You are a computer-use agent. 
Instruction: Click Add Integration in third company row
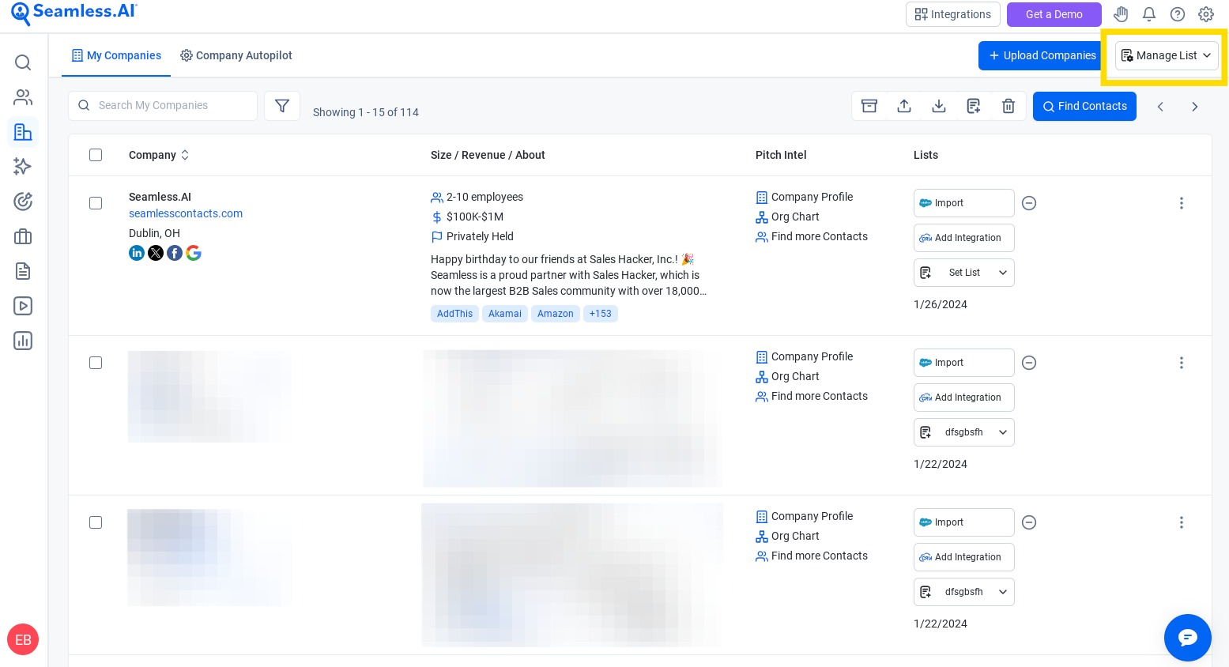click(964, 557)
